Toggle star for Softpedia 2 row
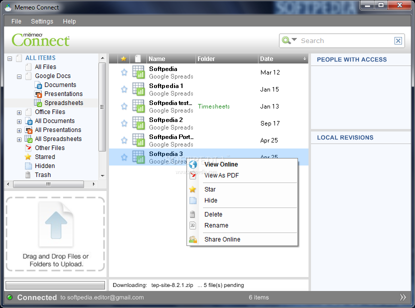The width and height of the screenshot is (415, 308). coord(124,123)
